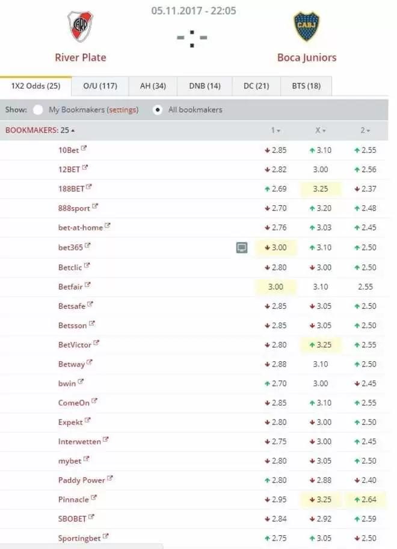This screenshot has width=397, height=549.
Task: Sort by the draw column X
Action: (x=320, y=131)
